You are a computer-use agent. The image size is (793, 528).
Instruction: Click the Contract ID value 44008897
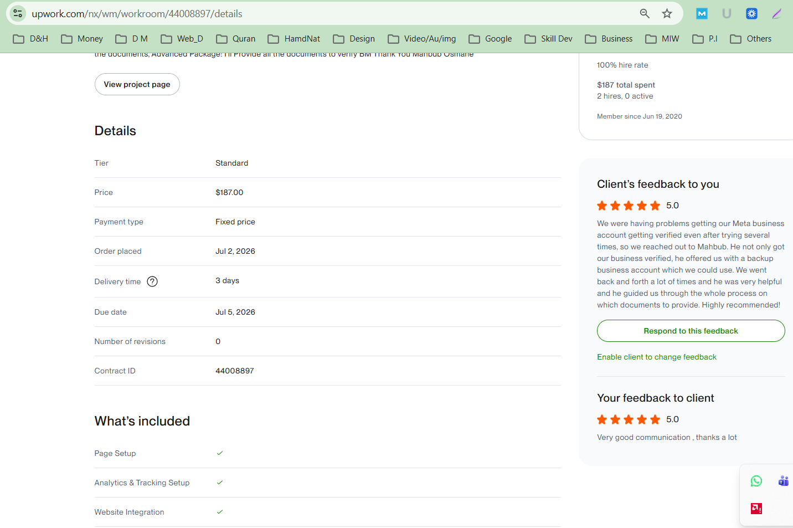click(235, 371)
